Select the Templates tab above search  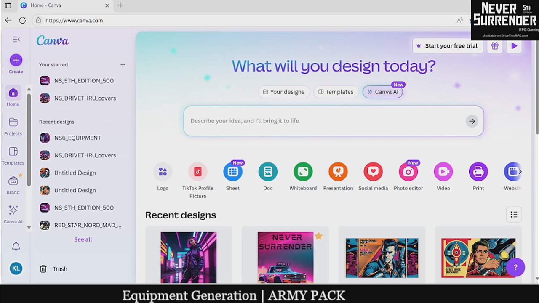coord(336,92)
